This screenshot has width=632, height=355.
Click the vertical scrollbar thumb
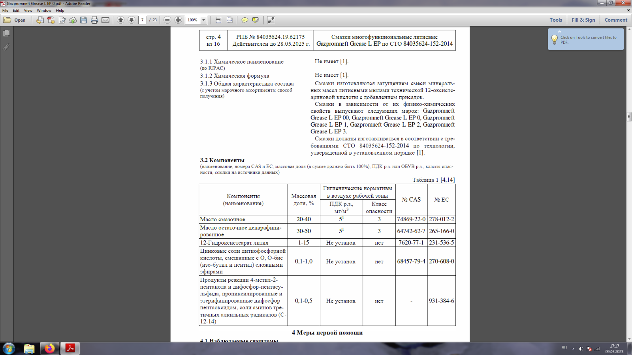(629, 116)
